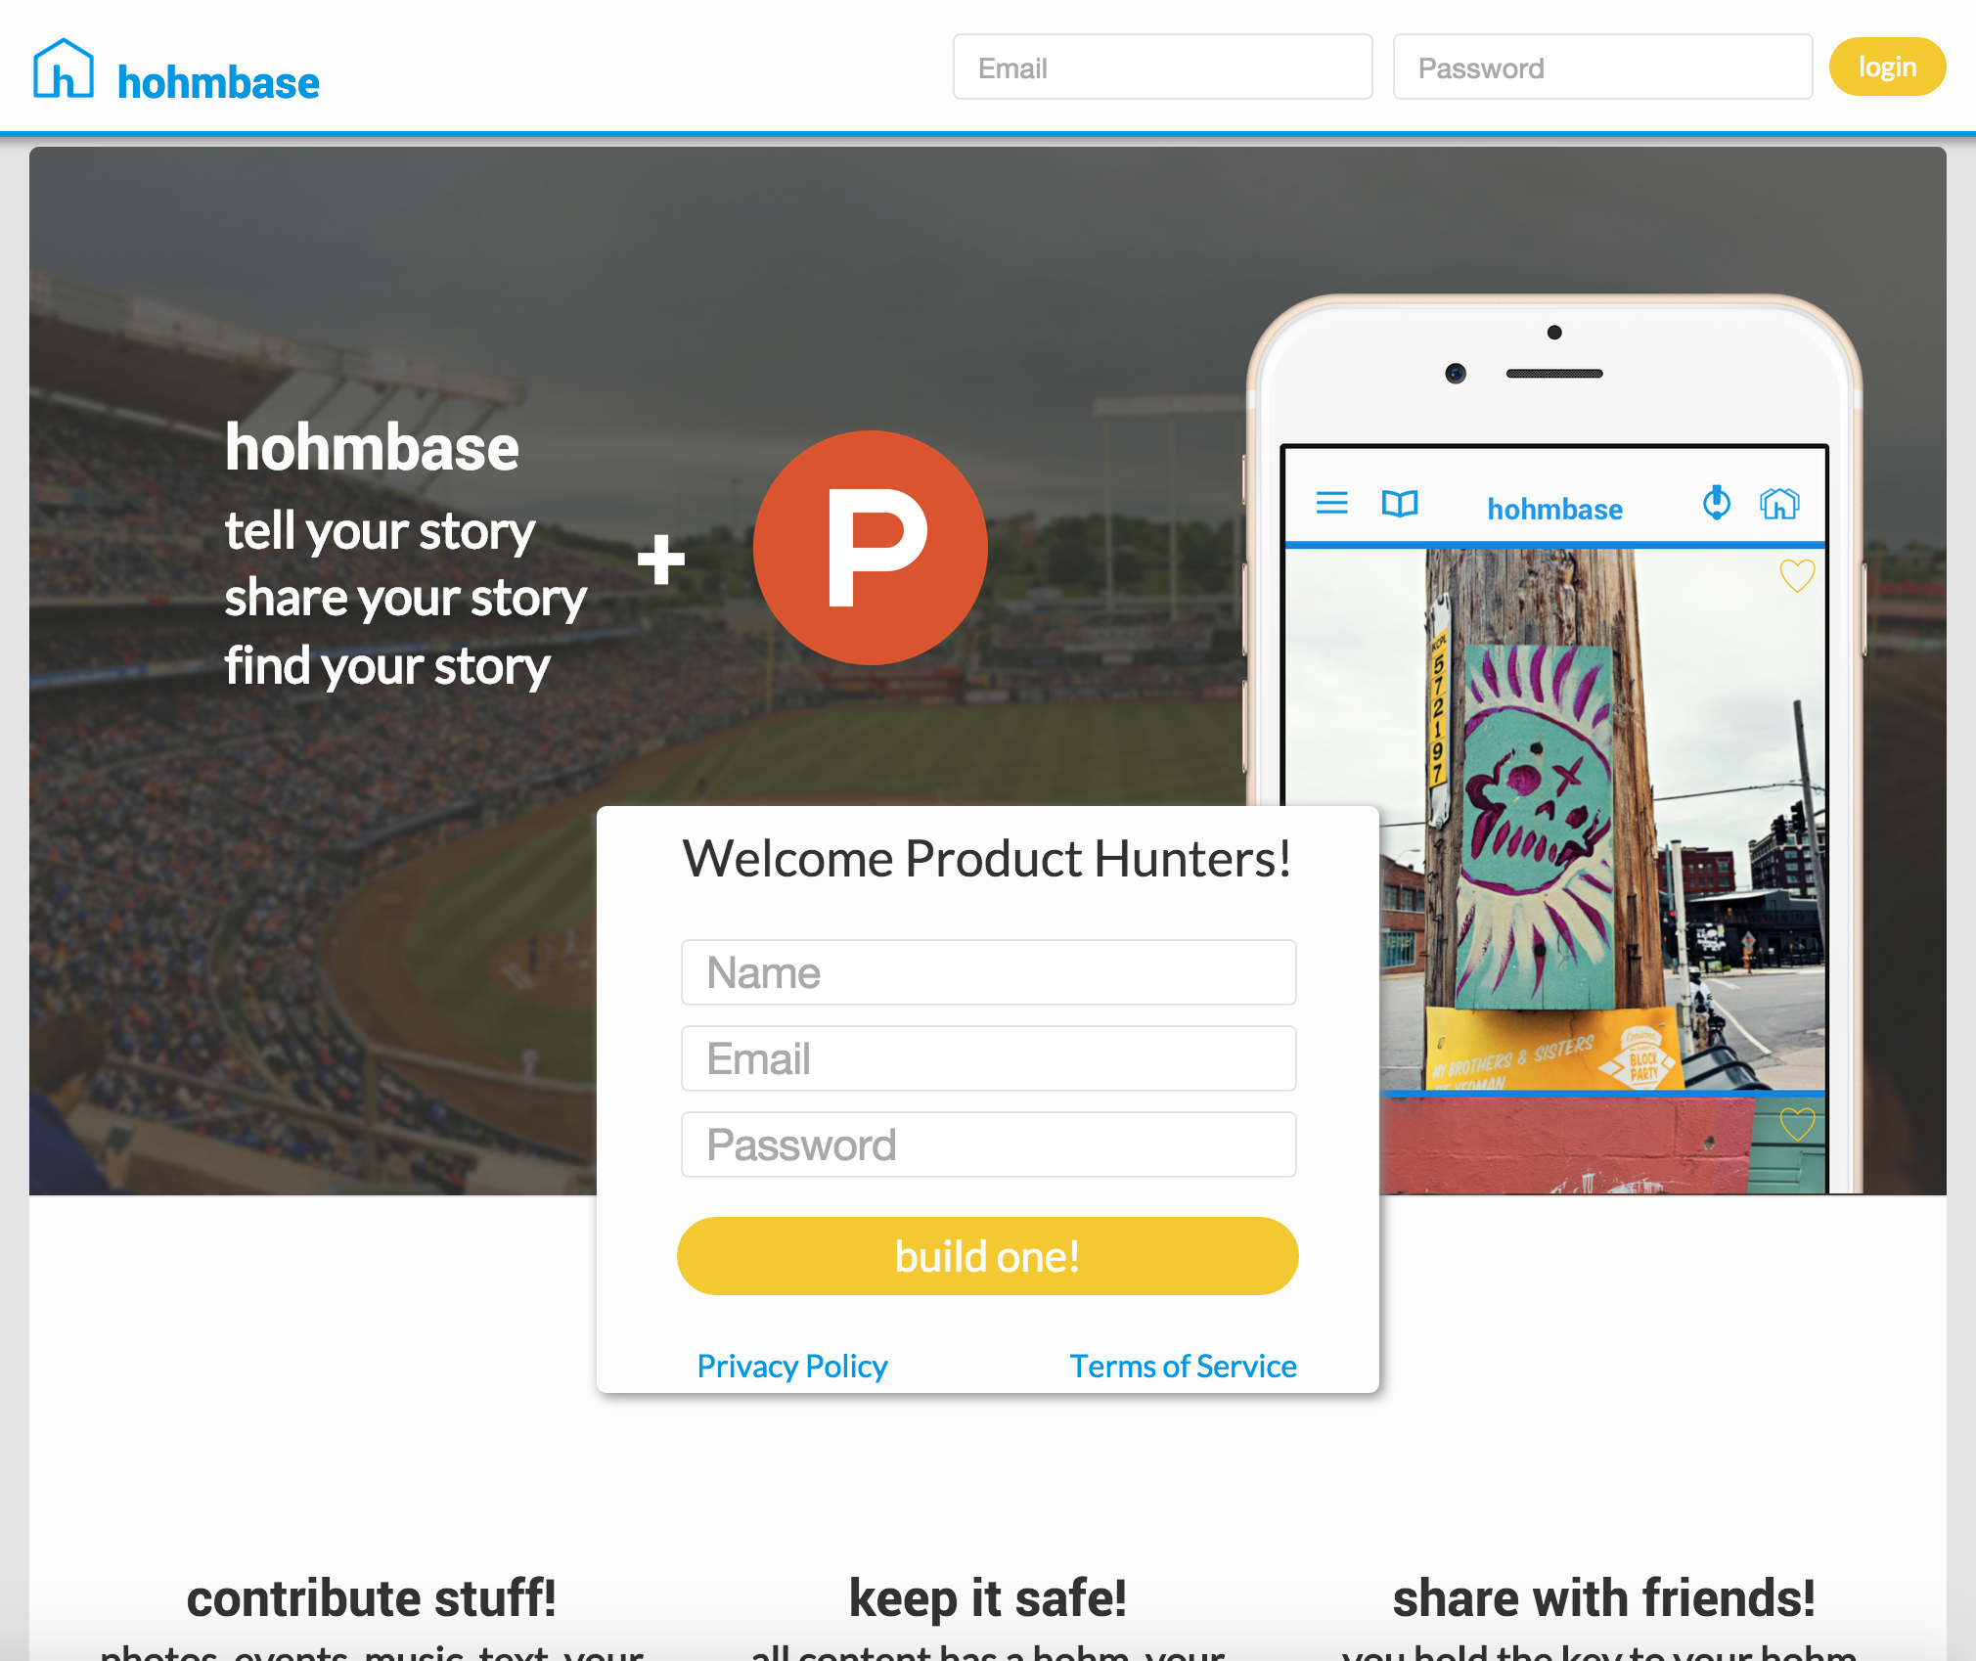The height and width of the screenshot is (1661, 1976).
Task: Click the Password field in signup form
Action: 989,1145
